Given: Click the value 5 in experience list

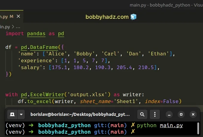Looking at the screenshot, I should tap(84, 61).
